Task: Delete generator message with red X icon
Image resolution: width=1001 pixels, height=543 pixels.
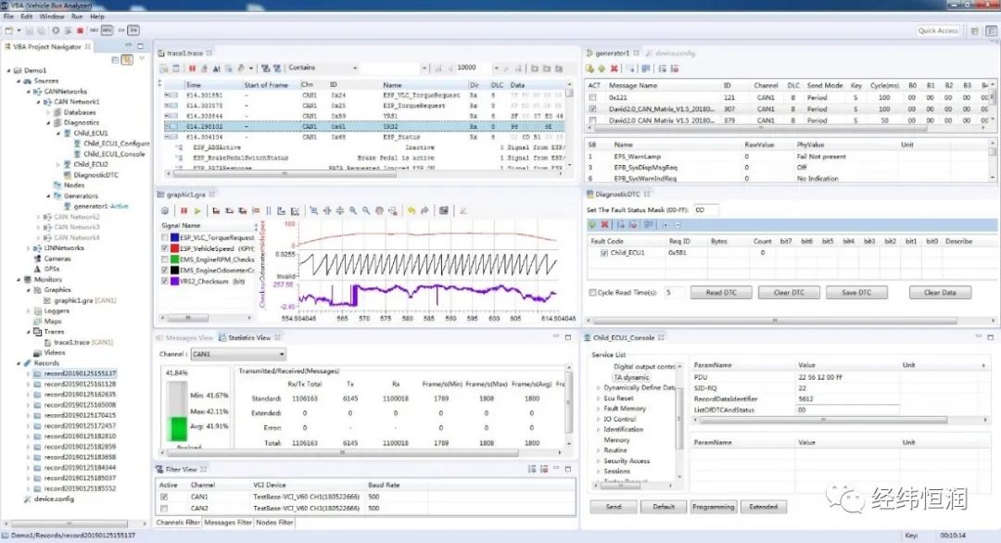Action: coord(614,69)
